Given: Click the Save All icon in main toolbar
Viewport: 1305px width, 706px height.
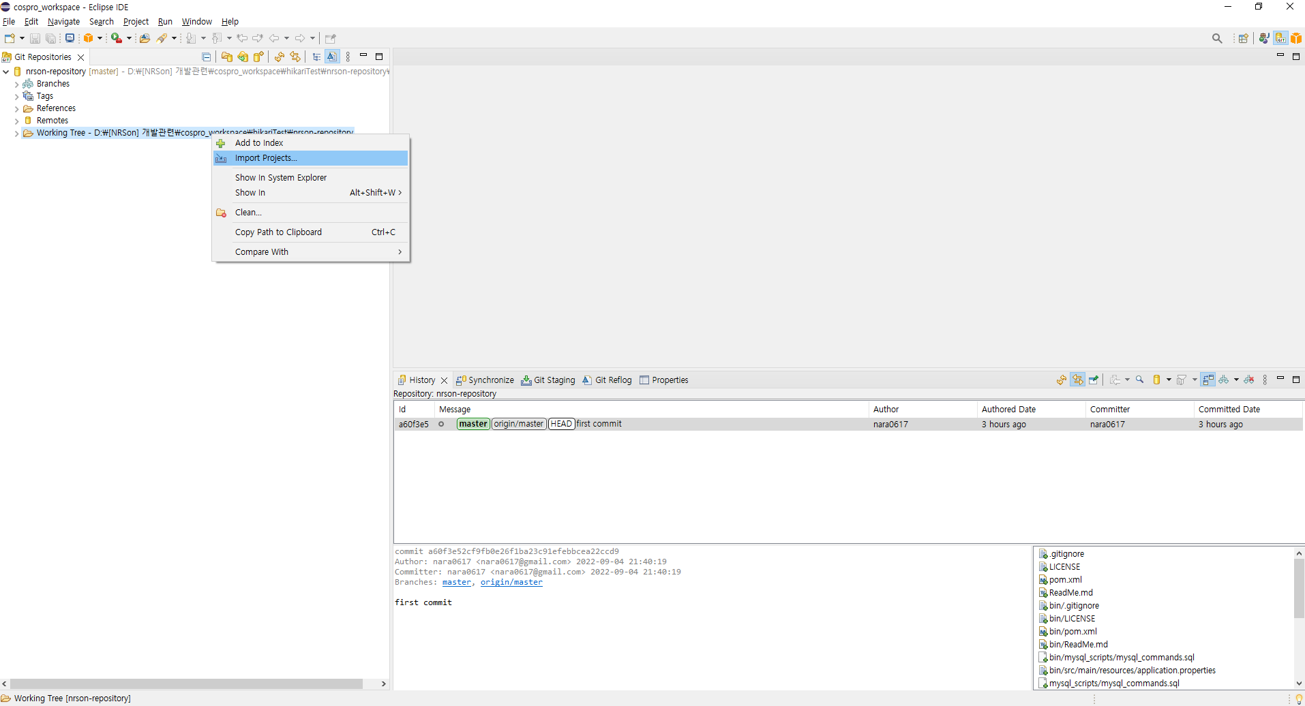Looking at the screenshot, I should (x=50, y=38).
